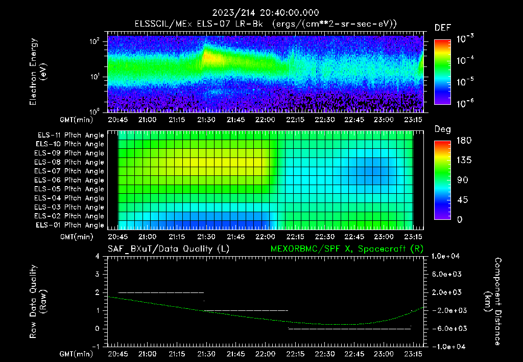Image resolution: width=523 pixels, height=362 pixels.
Task: Pick the DEF rainbow color bar
Action: pos(443,72)
